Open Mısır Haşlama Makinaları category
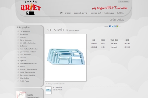 pyautogui.click(x=29, y=49)
